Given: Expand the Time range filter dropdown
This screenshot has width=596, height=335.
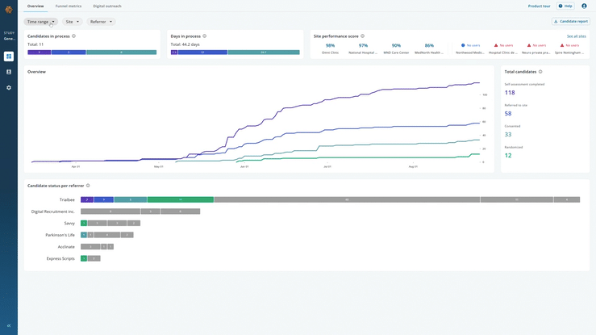Looking at the screenshot, I should 40,22.
